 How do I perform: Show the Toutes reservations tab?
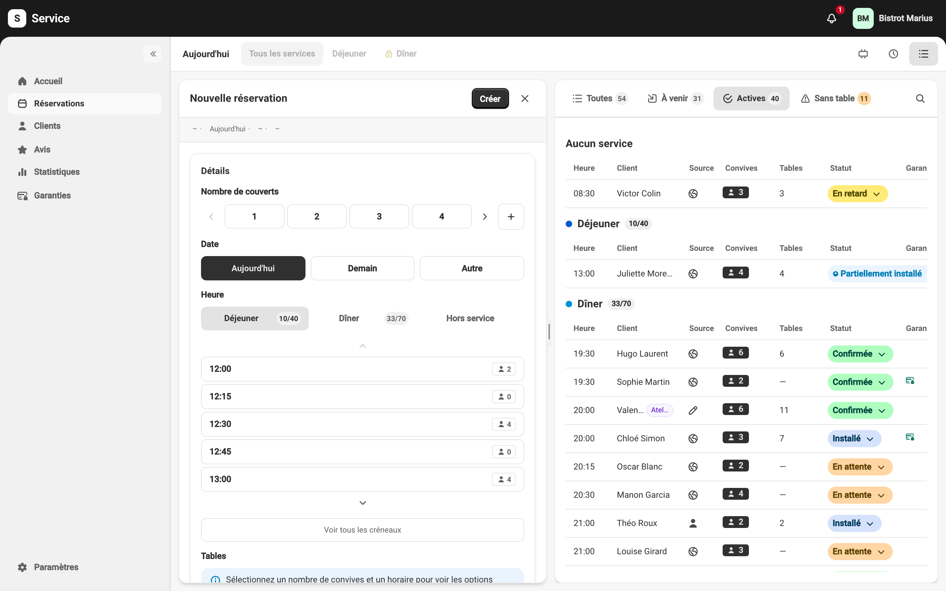click(x=600, y=98)
